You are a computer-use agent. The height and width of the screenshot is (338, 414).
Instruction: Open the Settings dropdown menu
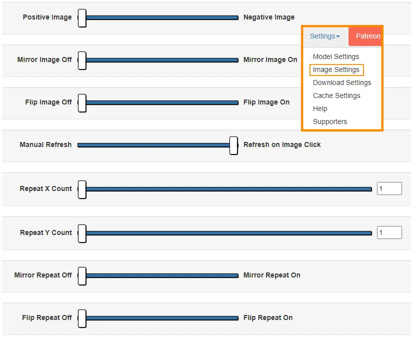324,36
